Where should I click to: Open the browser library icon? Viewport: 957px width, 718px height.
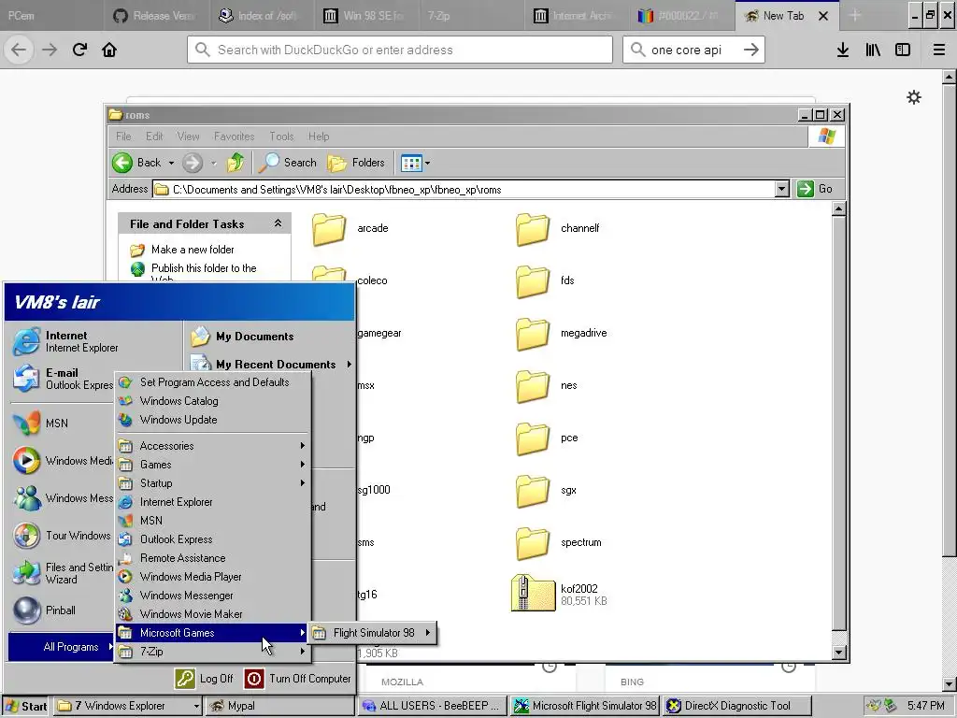(873, 50)
